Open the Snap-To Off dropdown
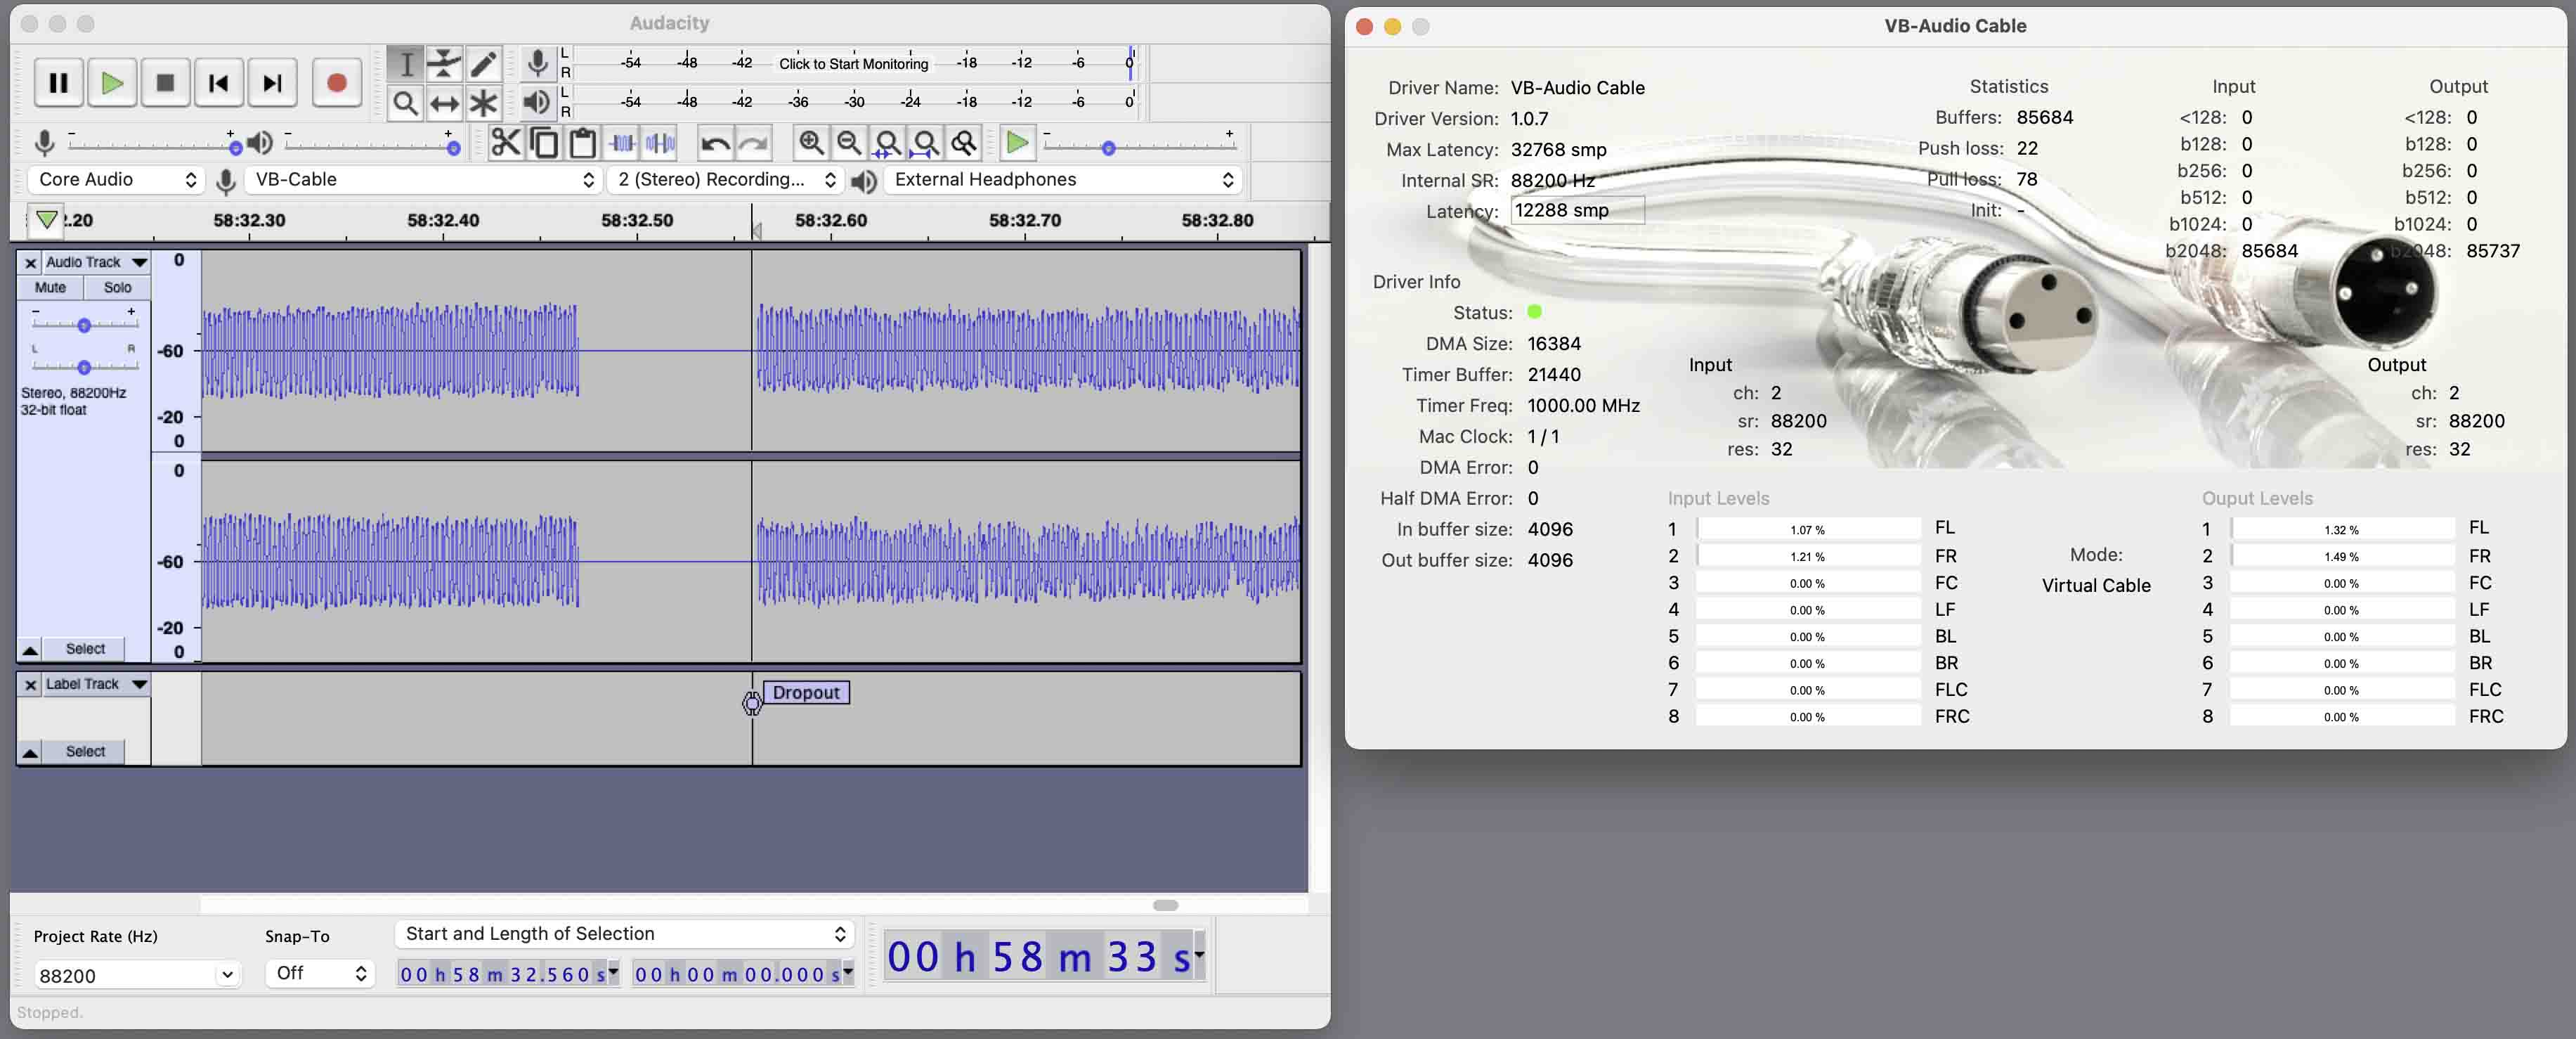This screenshot has height=1039, width=2576. click(x=320, y=973)
